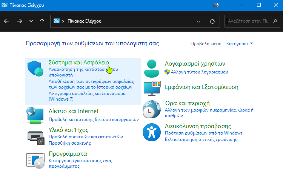
Task: Go back with the left arrow button
Action: tap(6, 21)
